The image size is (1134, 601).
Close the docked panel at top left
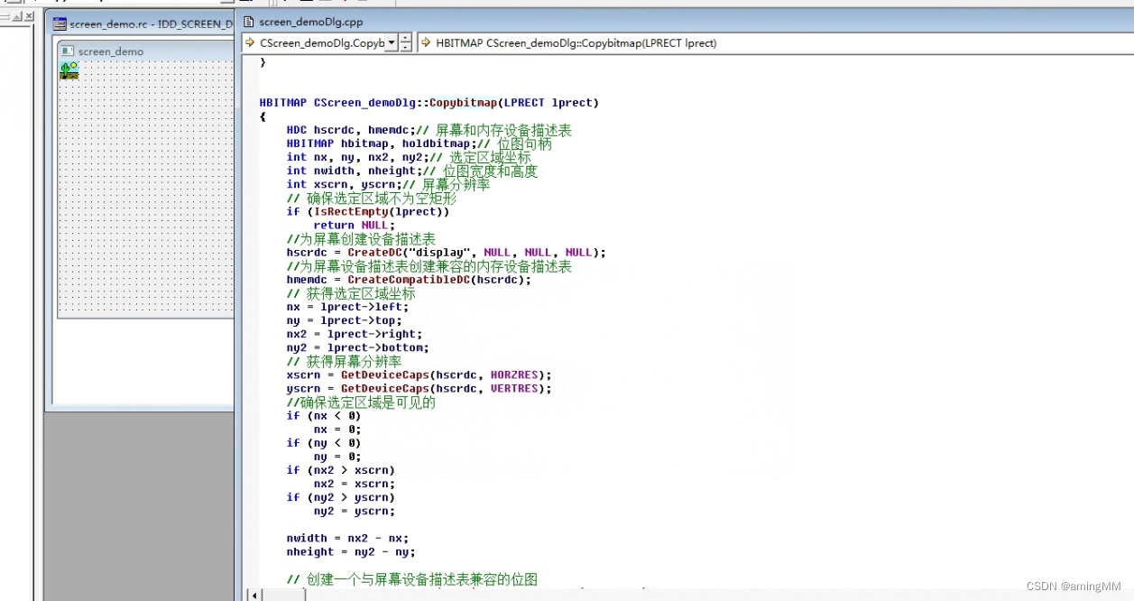tap(29, 16)
